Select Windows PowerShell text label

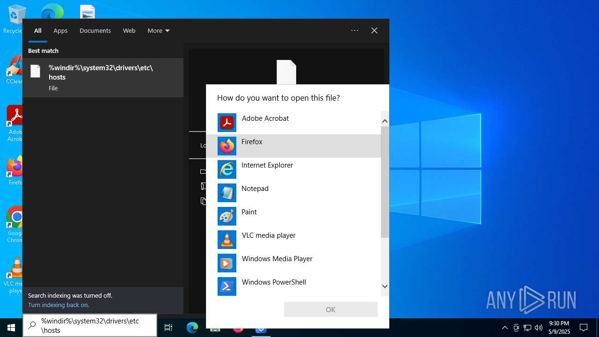tap(274, 282)
